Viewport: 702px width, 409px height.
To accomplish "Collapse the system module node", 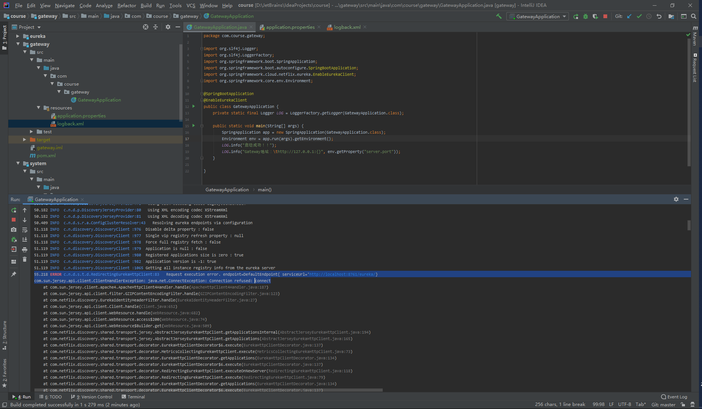I will (x=17, y=163).
